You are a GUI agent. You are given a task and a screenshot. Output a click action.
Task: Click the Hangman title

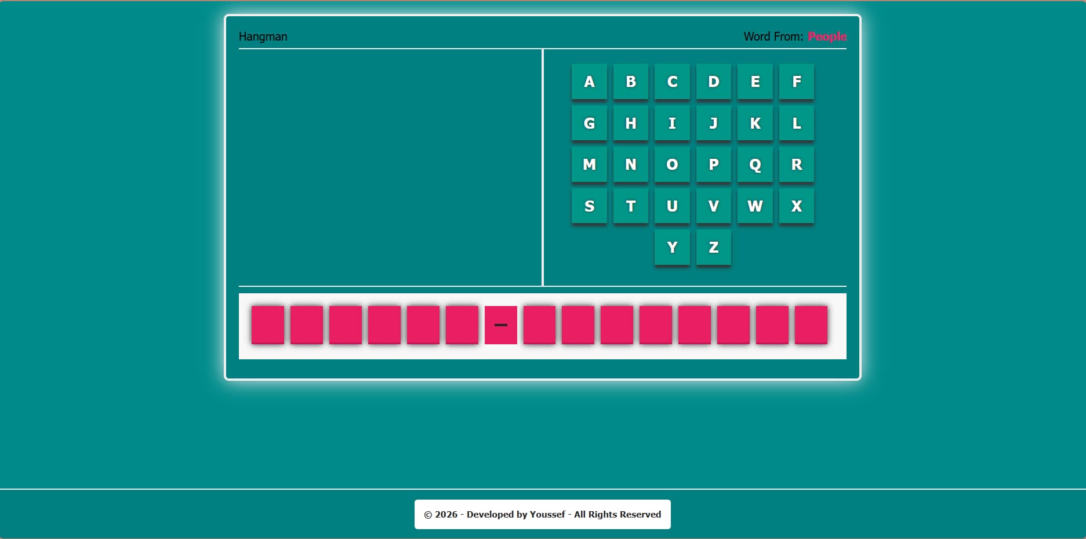263,37
